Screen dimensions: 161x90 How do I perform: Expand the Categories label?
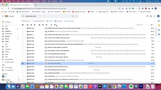(x=1, y=31)
